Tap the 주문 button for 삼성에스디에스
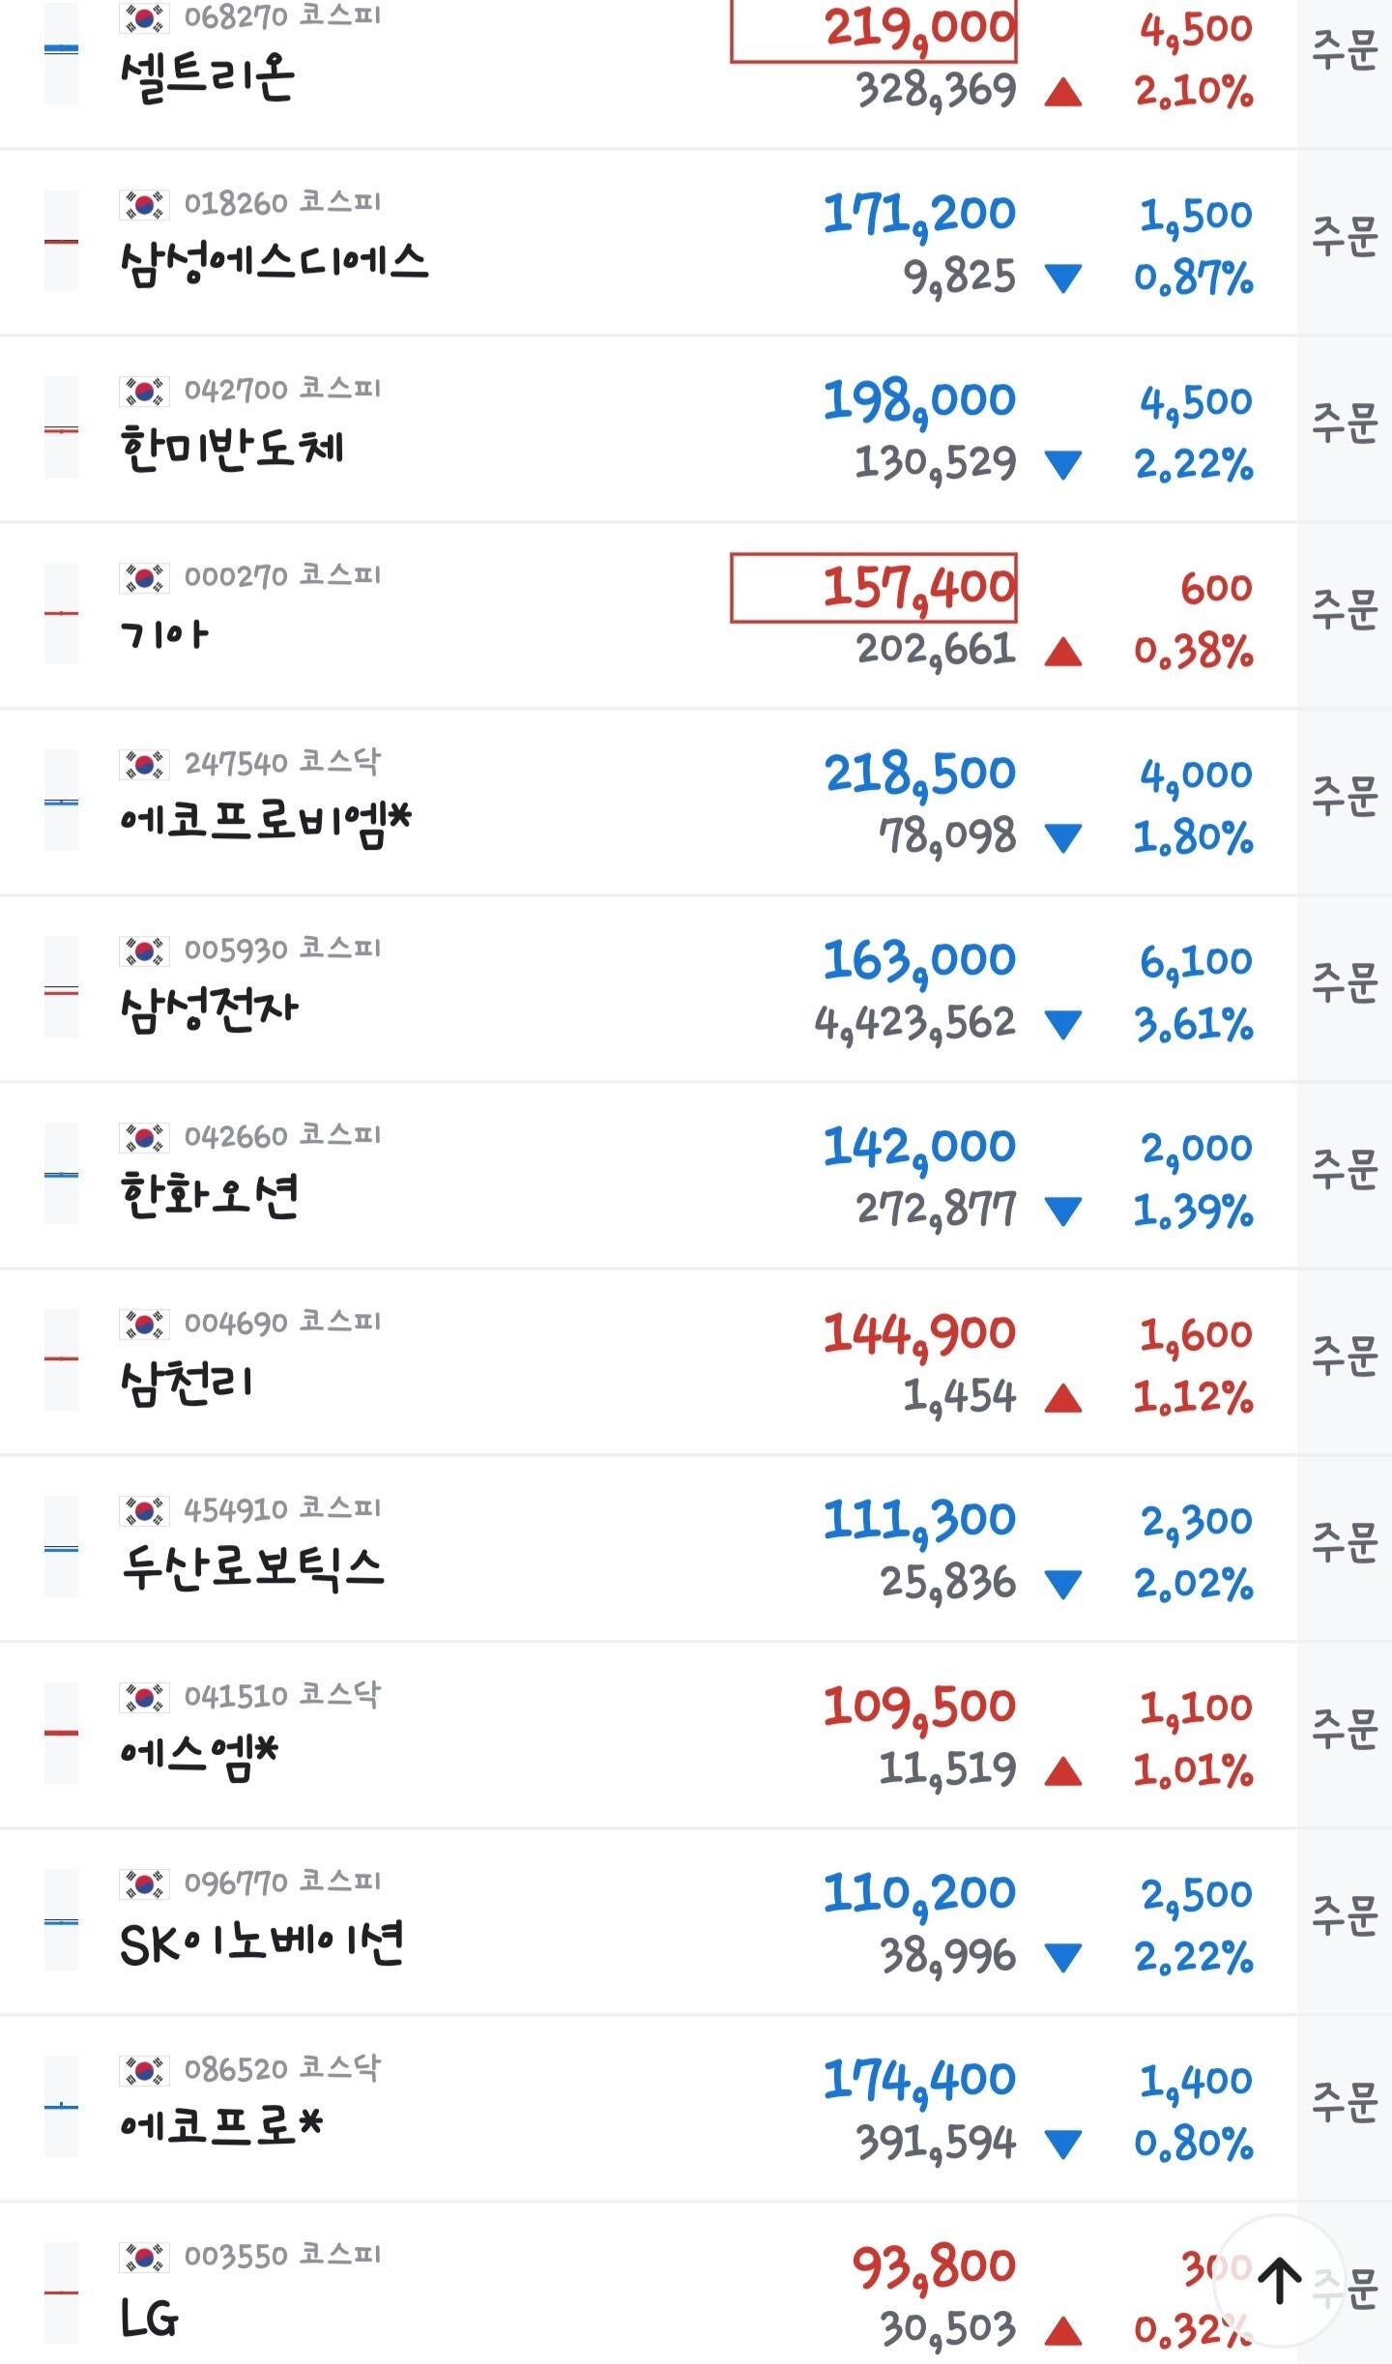 (x=1345, y=238)
